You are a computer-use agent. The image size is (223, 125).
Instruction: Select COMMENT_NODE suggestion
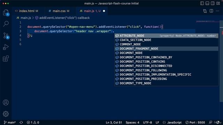click(x=166, y=44)
